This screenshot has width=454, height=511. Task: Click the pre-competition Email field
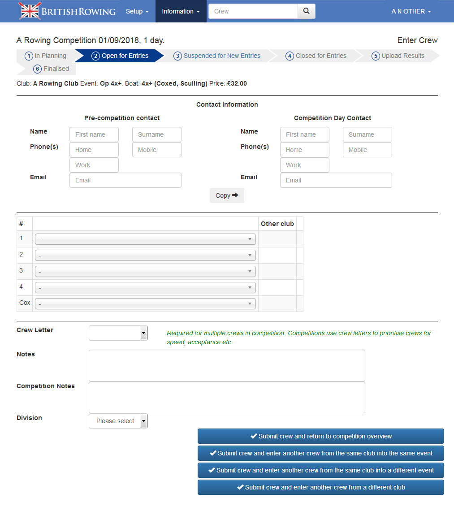(x=125, y=180)
